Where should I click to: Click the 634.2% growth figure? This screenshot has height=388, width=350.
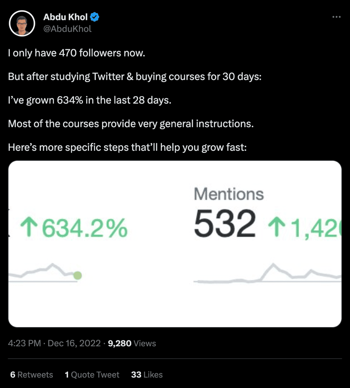pos(85,228)
